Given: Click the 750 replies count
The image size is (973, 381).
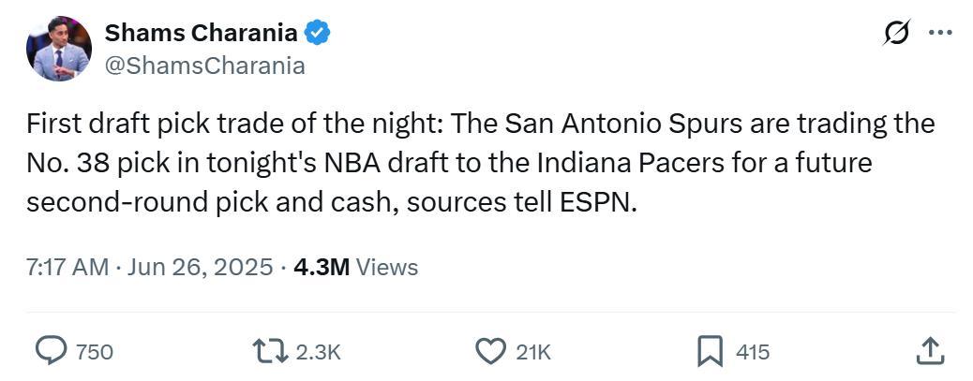Looking at the screenshot, I should click(x=95, y=352).
